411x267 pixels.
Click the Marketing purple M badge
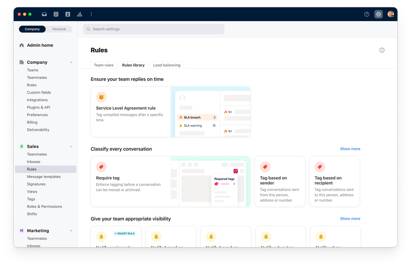pos(22,230)
